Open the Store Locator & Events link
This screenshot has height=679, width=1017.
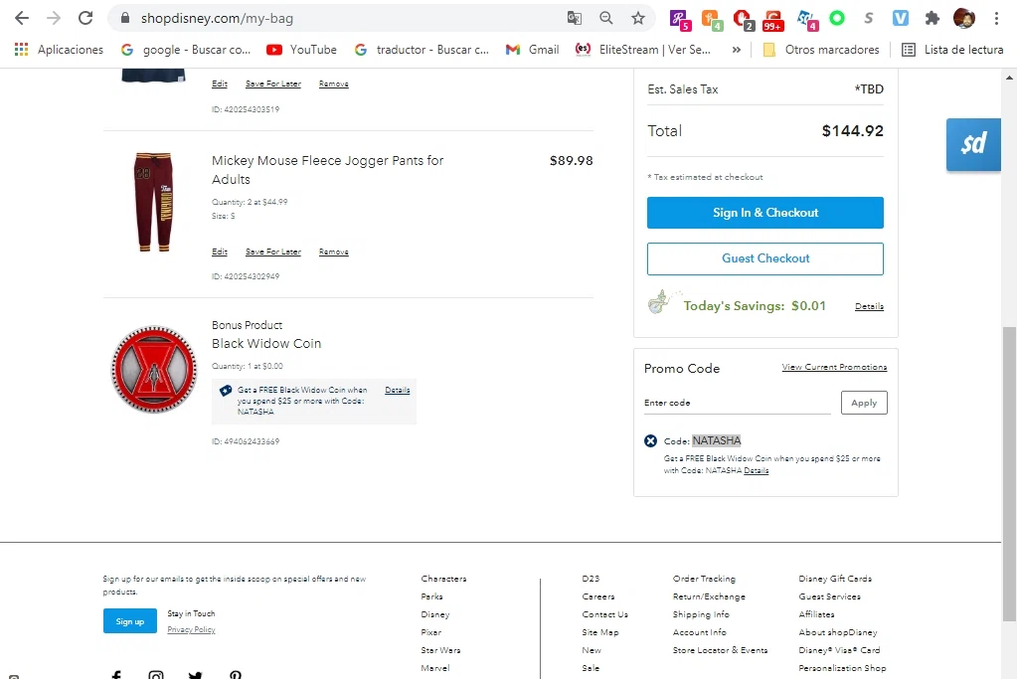point(720,650)
